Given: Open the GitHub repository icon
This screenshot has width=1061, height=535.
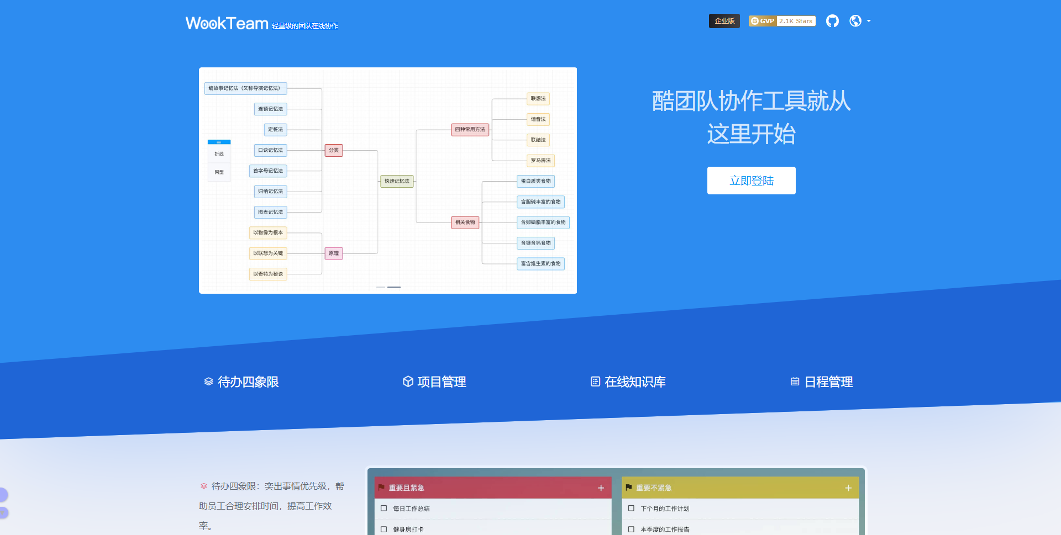Looking at the screenshot, I should tap(832, 21).
